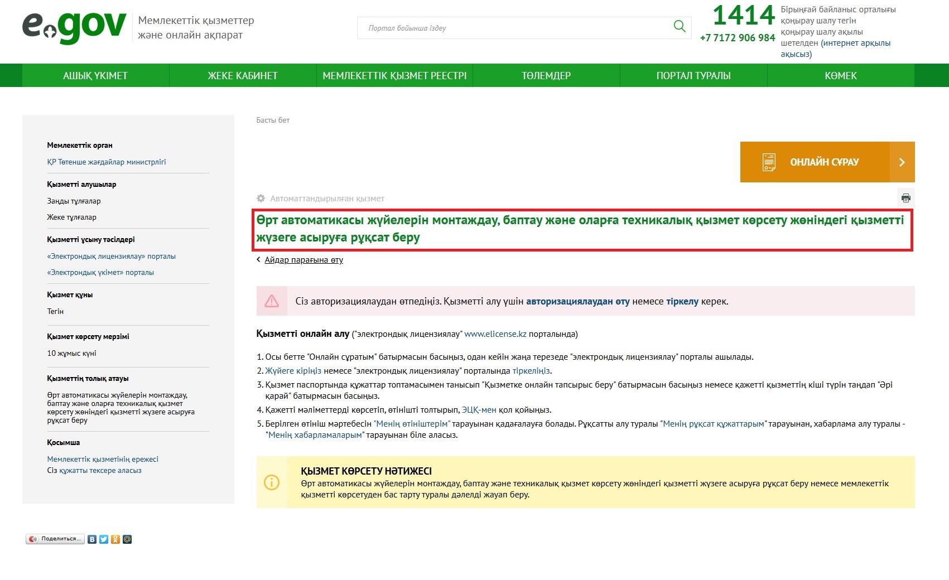Share the page via VKontakte icon

pos(91,539)
